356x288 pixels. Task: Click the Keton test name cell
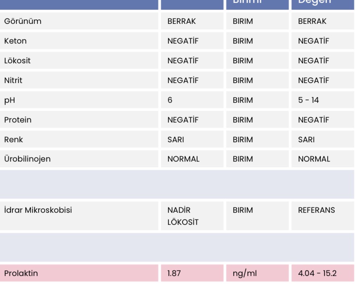79,41
